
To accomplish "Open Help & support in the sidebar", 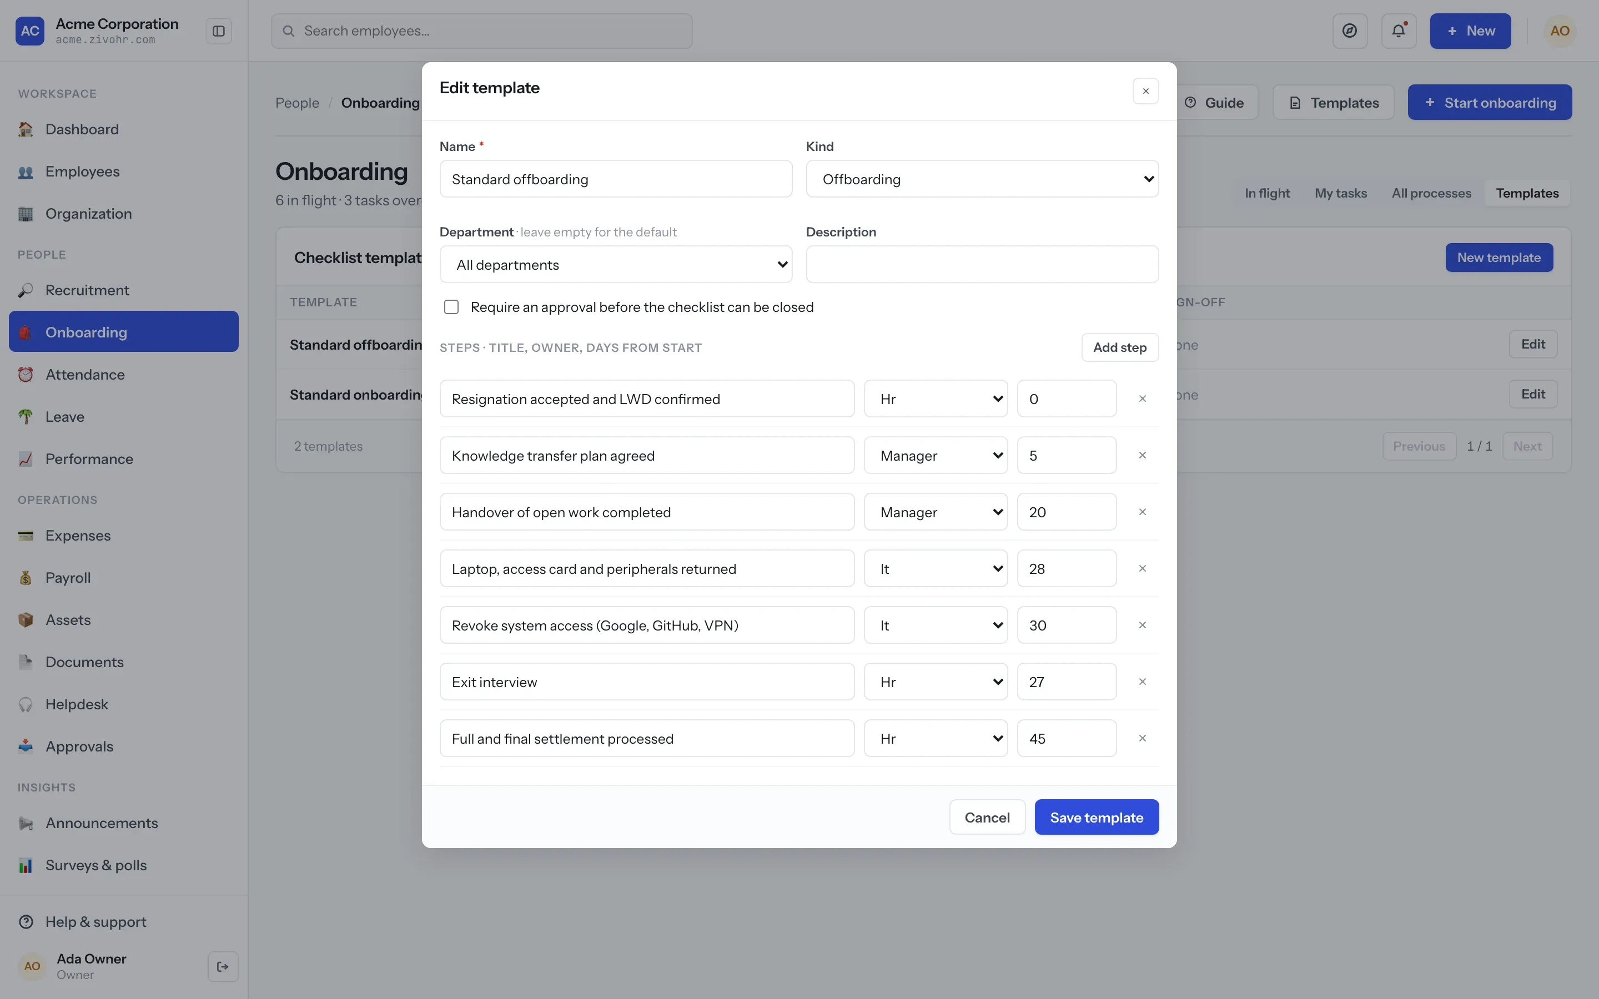I will coord(124,922).
